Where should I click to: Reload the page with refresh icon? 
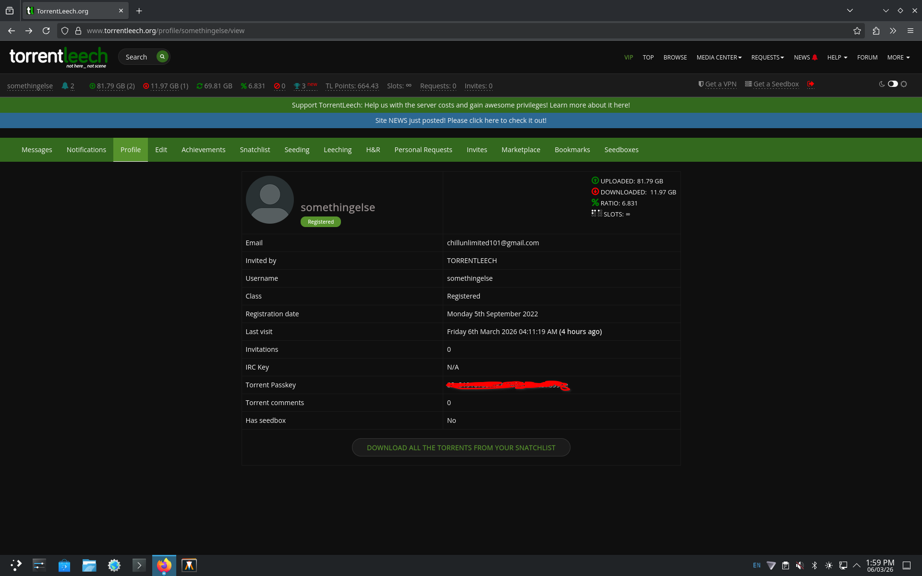[x=46, y=31]
